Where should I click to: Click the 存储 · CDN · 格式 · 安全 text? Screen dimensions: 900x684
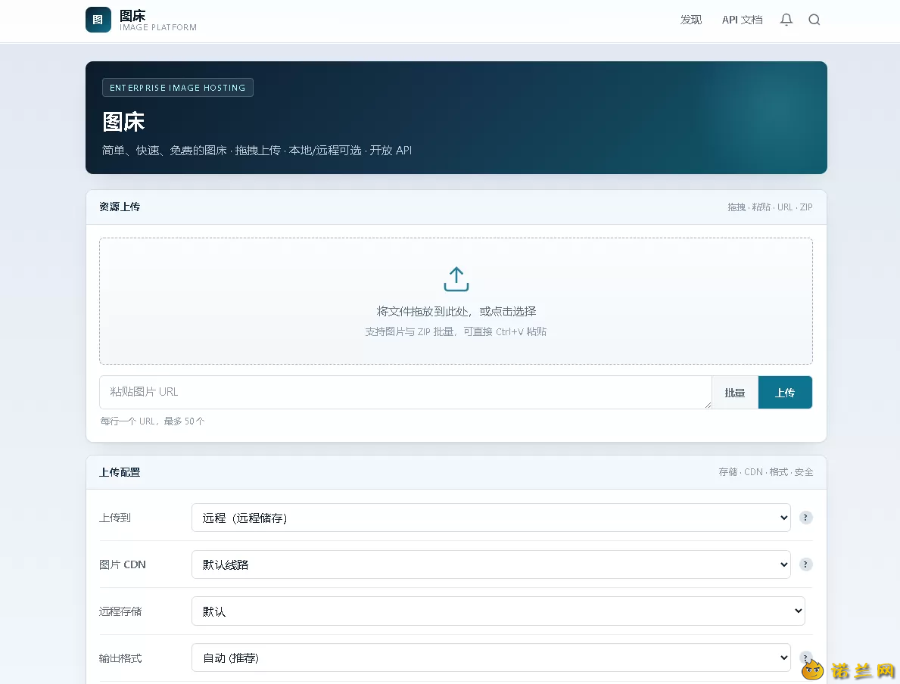click(x=766, y=472)
